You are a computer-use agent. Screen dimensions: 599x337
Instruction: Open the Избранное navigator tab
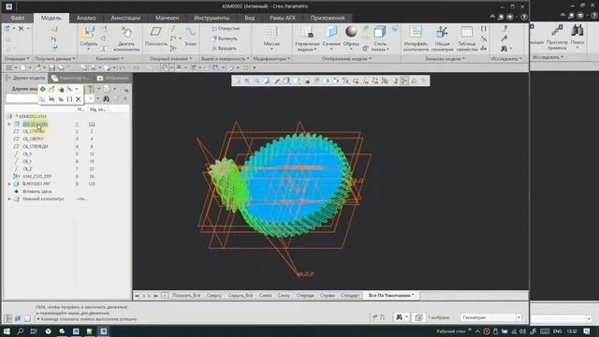tap(113, 78)
